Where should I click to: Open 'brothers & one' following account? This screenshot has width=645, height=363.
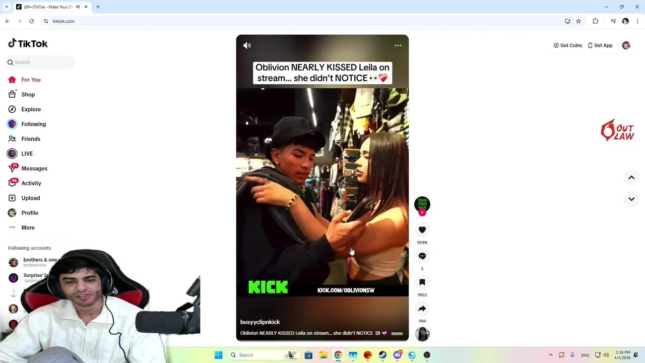pos(34,262)
